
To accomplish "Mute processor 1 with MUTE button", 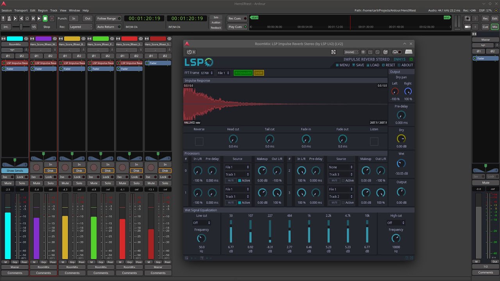I will (x=230, y=203).
